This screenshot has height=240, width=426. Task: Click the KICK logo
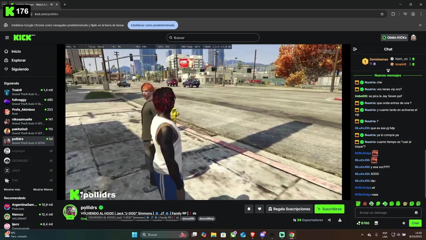click(x=24, y=38)
